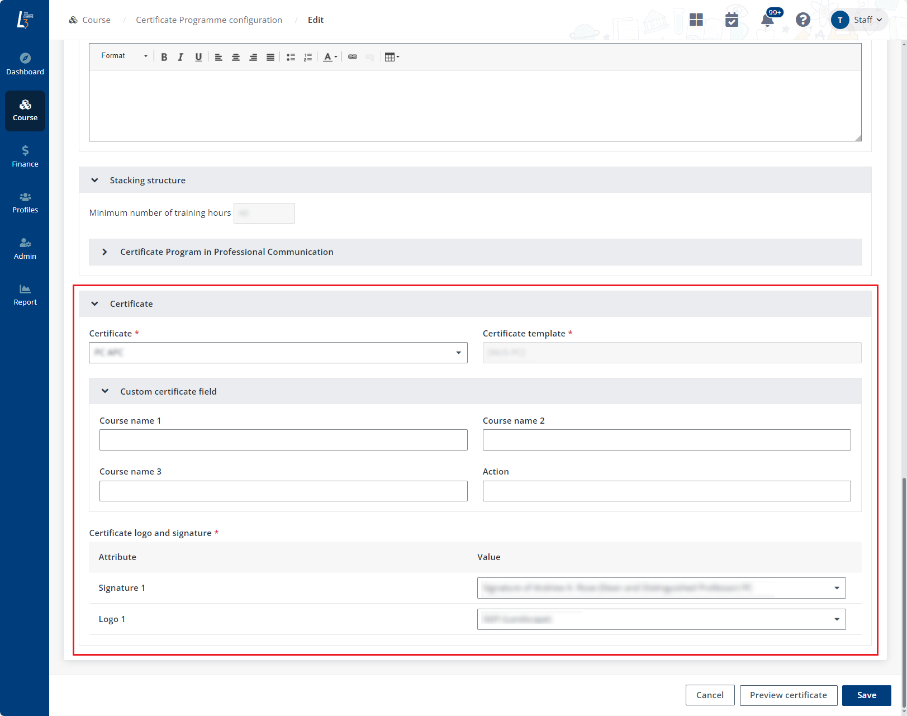Viewport: 907px width, 716px height.
Task: Open the Format paragraph style dropdown
Action: (124, 56)
